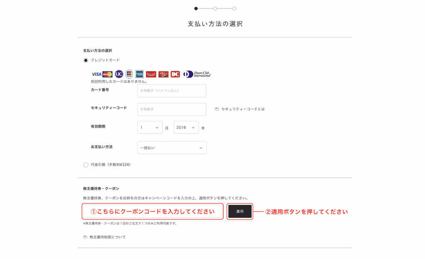Screen dimensions: 425x259
Task: Click the UC card logo
Action: 119,74
